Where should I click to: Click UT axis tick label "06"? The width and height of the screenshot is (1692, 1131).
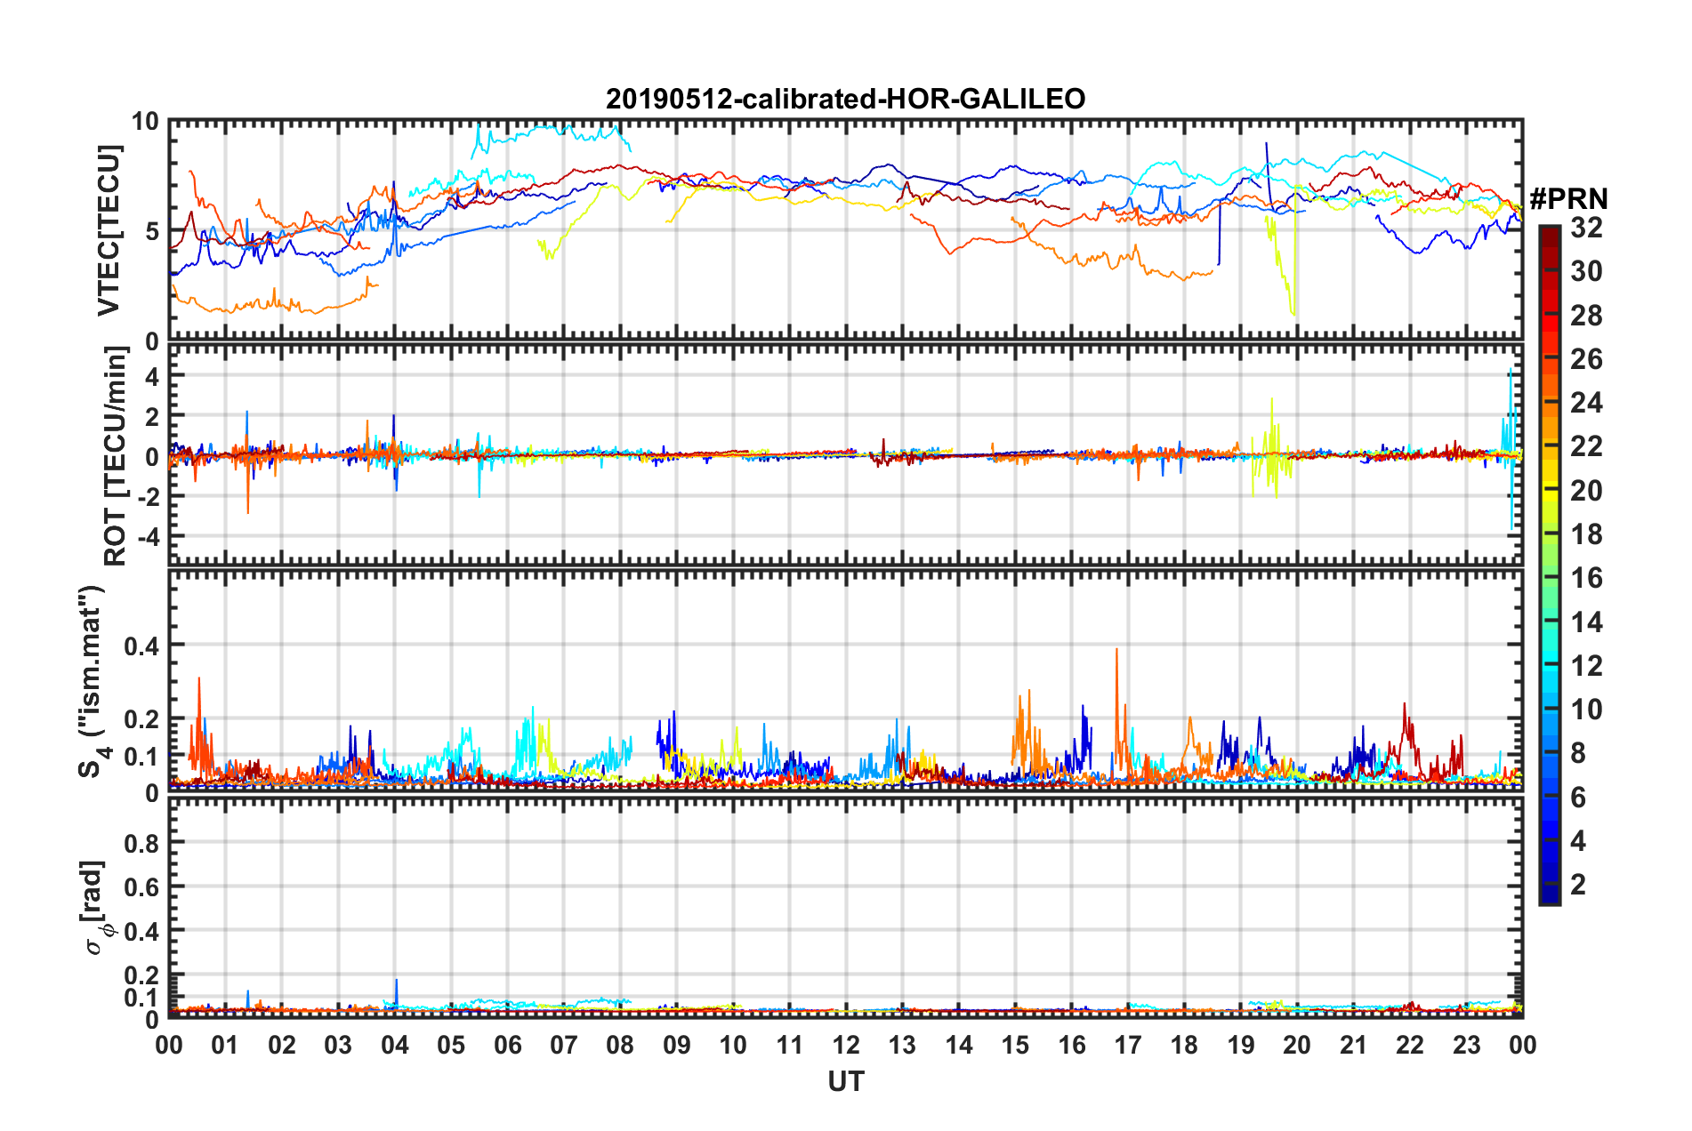click(507, 1045)
